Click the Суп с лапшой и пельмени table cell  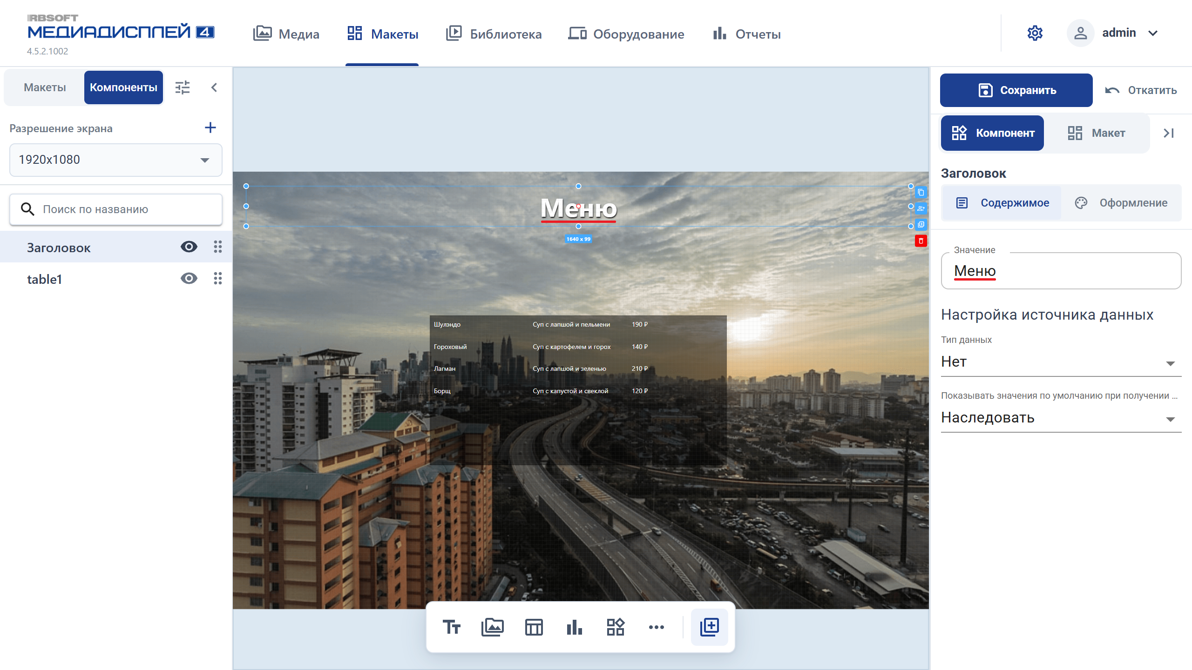[571, 324]
